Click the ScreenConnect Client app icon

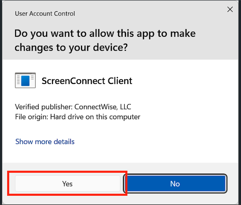tap(26, 80)
